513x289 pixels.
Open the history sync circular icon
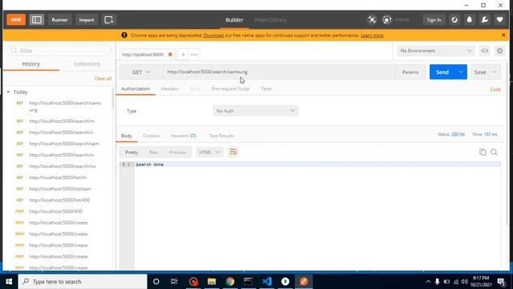pos(454,19)
